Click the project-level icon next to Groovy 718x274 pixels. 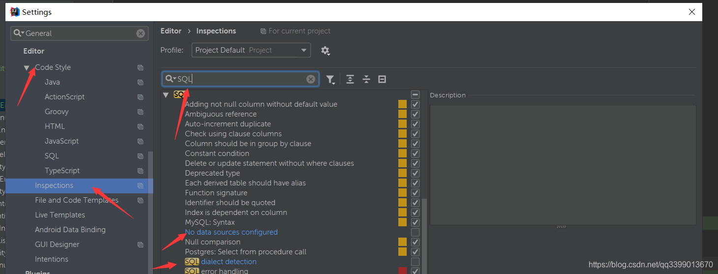tap(141, 112)
